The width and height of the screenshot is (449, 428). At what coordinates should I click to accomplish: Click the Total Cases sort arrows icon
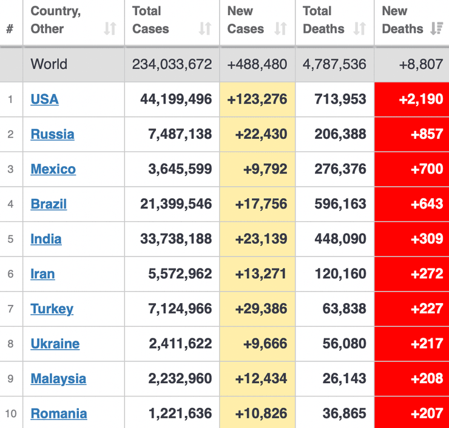pos(205,28)
